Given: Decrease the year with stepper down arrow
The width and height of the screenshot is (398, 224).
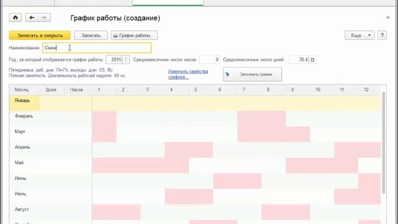Looking at the screenshot, I should (x=126, y=62).
